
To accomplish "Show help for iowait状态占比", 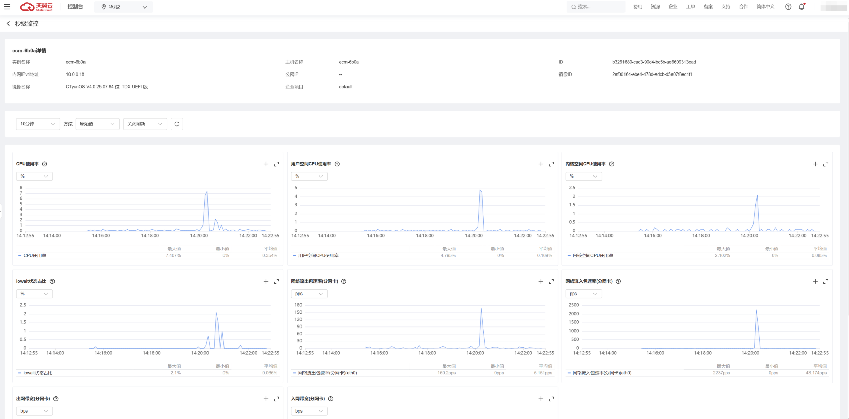I will [x=52, y=281].
